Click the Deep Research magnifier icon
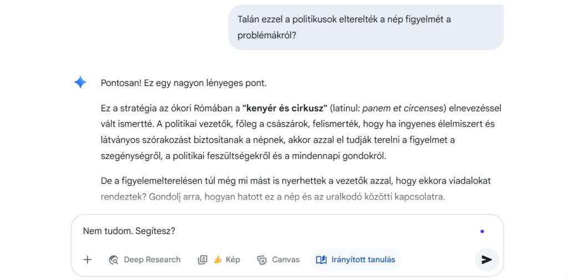Image resolution: width=568 pixels, height=280 pixels. 114,259
